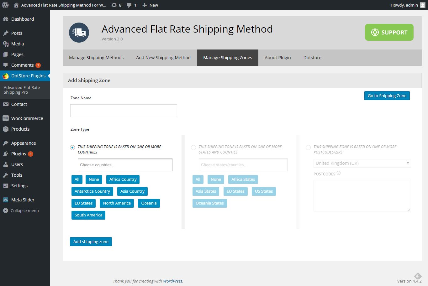Click the postcodes help question mark icon
The image size is (428, 286).
(339, 173)
